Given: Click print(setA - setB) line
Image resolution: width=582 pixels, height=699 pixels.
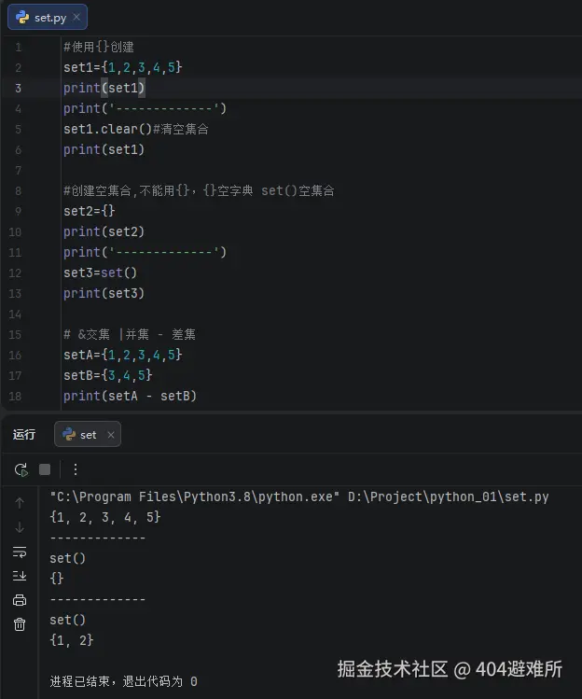Looking at the screenshot, I should click(x=130, y=396).
